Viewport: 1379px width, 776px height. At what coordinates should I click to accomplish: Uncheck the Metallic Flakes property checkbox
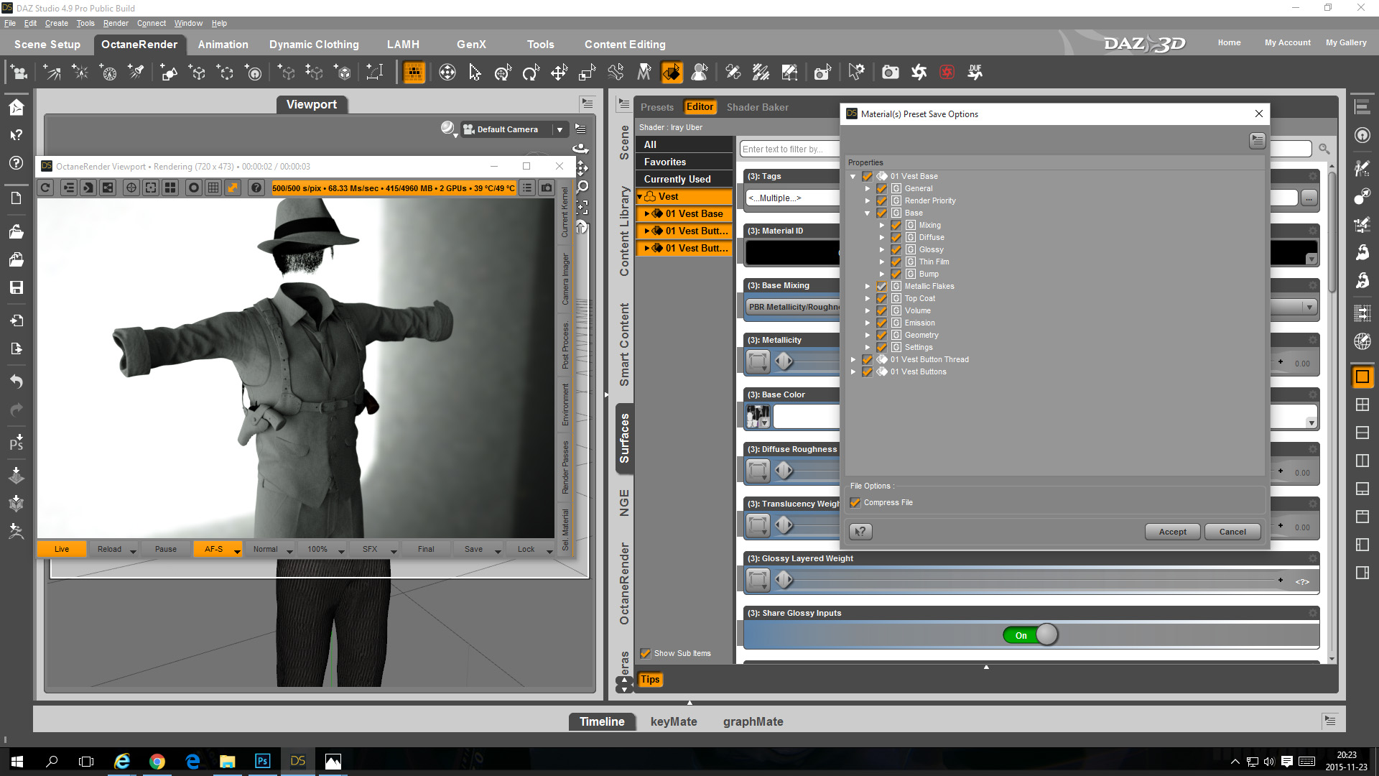pos(881,286)
